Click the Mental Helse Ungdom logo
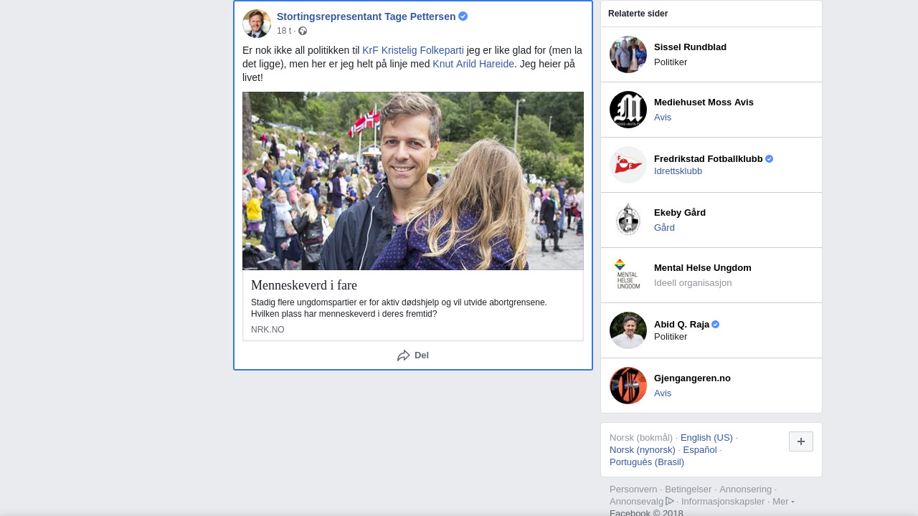Viewport: 918px width, 516px height. point(628,275)
